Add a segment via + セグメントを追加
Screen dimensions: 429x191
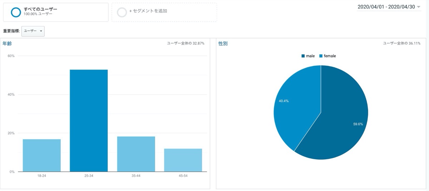pyautogui.click(x=164, y=12)
